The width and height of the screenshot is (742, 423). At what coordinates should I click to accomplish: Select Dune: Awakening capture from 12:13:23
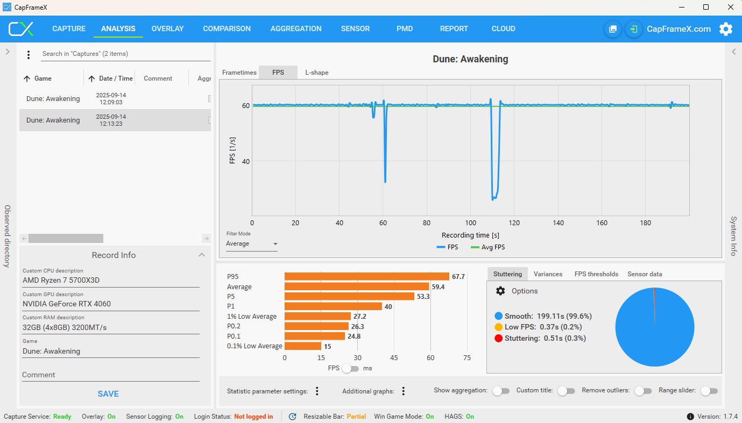[115, 120]
